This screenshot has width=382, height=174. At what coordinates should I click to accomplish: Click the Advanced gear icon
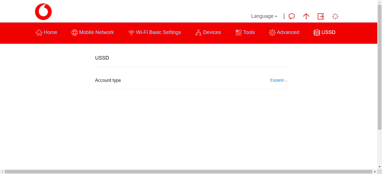coord(272,33)
